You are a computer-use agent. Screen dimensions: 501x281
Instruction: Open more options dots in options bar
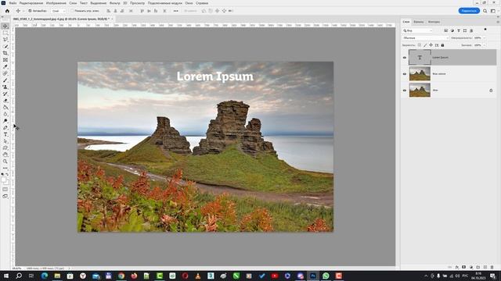pos(175,11)
